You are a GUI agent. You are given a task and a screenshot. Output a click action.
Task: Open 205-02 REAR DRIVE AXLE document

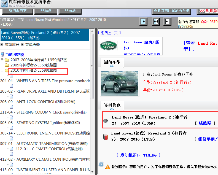[45, 91]
